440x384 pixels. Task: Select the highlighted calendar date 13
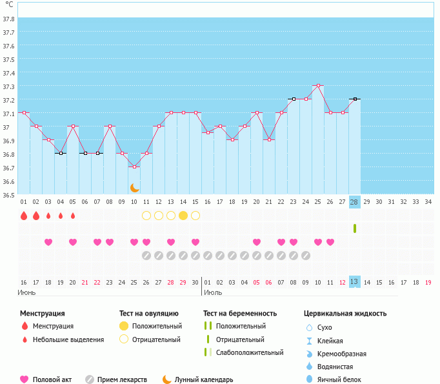tap(354, 283)
